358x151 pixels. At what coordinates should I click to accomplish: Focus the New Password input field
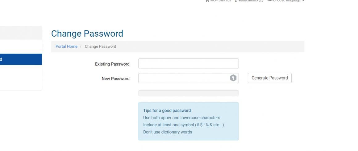pos(188,78)
